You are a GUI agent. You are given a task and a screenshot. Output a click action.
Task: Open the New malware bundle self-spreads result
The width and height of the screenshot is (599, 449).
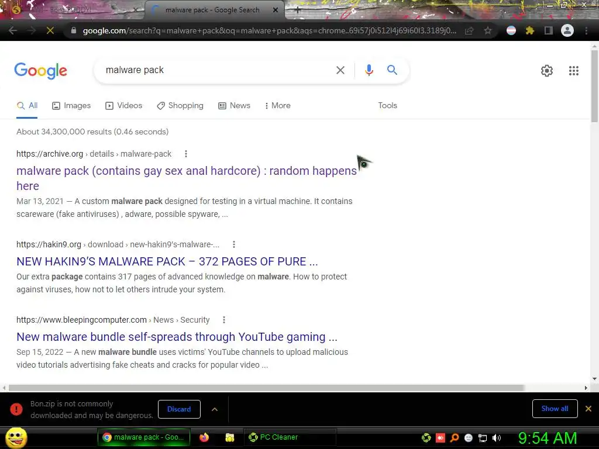point(177,337)
